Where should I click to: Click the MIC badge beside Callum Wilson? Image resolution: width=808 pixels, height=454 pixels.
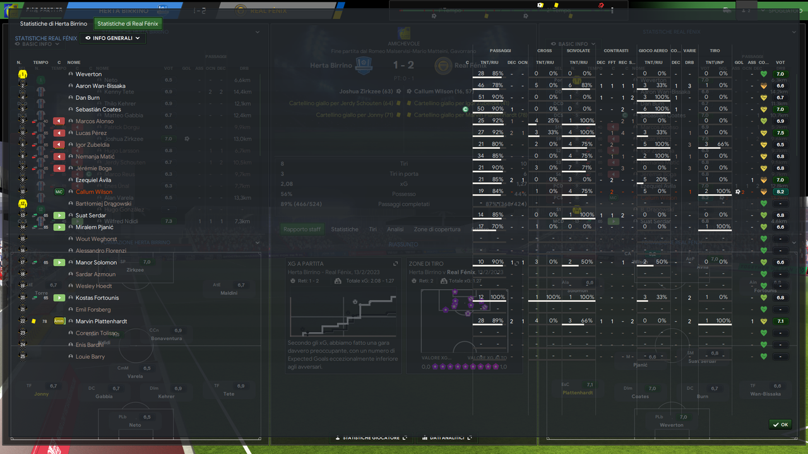pyautogui.click(x=59, y=192)
